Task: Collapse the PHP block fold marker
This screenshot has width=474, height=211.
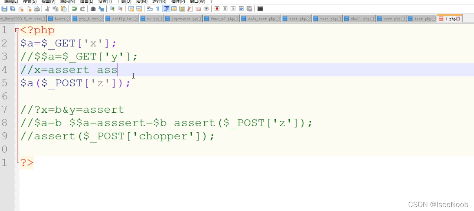Action: click(17, 30)
